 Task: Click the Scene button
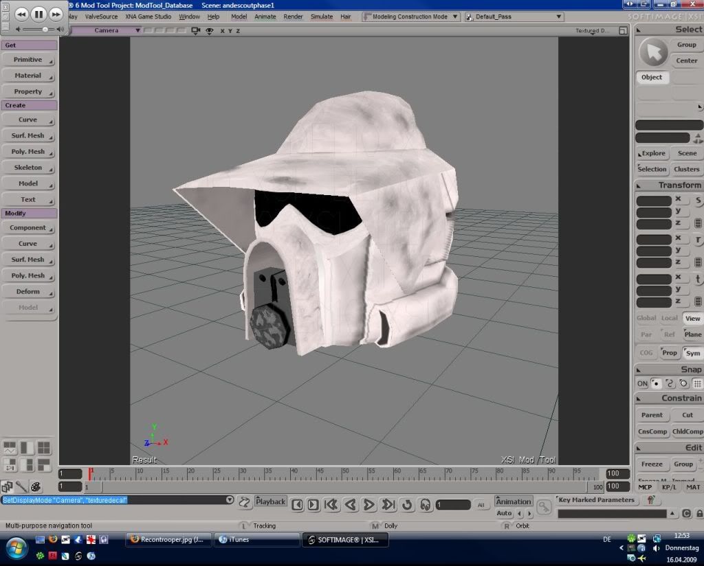pos(687,153)
